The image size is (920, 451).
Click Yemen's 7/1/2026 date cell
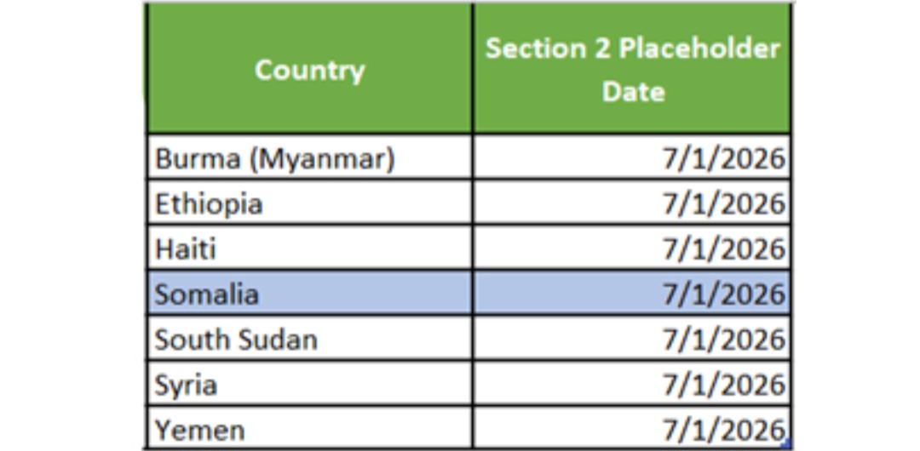click(632, 428)
